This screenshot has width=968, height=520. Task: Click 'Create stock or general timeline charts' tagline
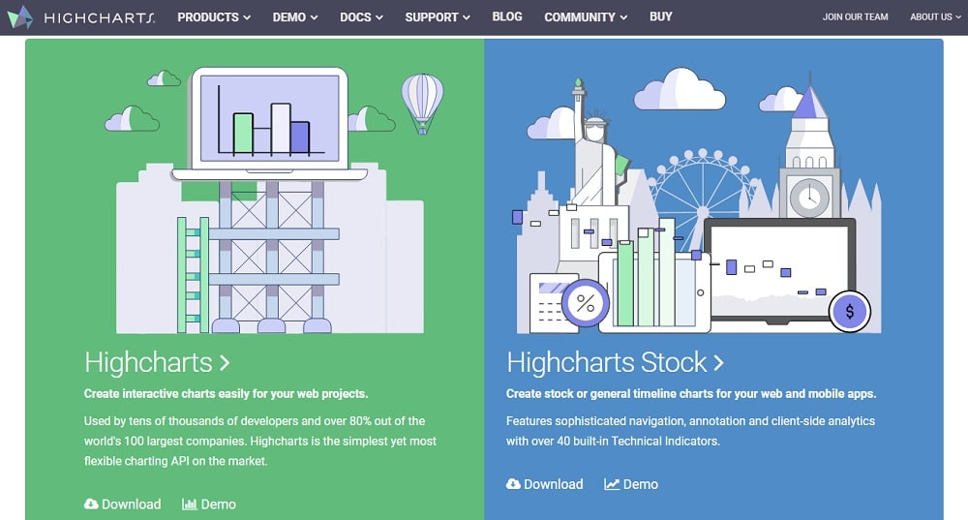coord(691,394)
